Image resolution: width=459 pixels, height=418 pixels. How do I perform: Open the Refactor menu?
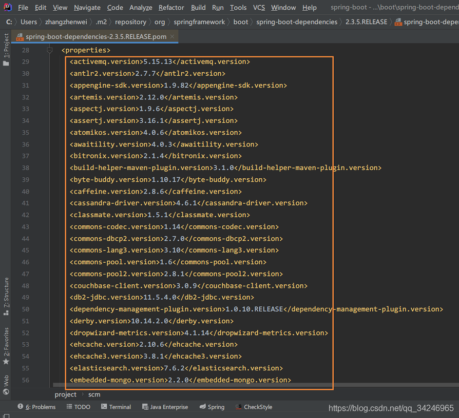click(171, 7)
